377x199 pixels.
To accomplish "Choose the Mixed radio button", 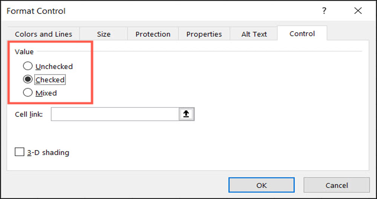I will point(28,93).
